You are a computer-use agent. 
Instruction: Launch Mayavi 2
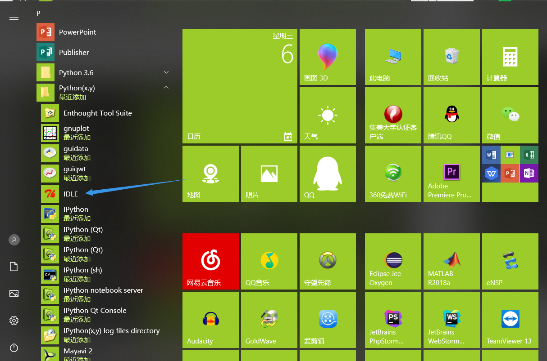(x=106, y=354)
